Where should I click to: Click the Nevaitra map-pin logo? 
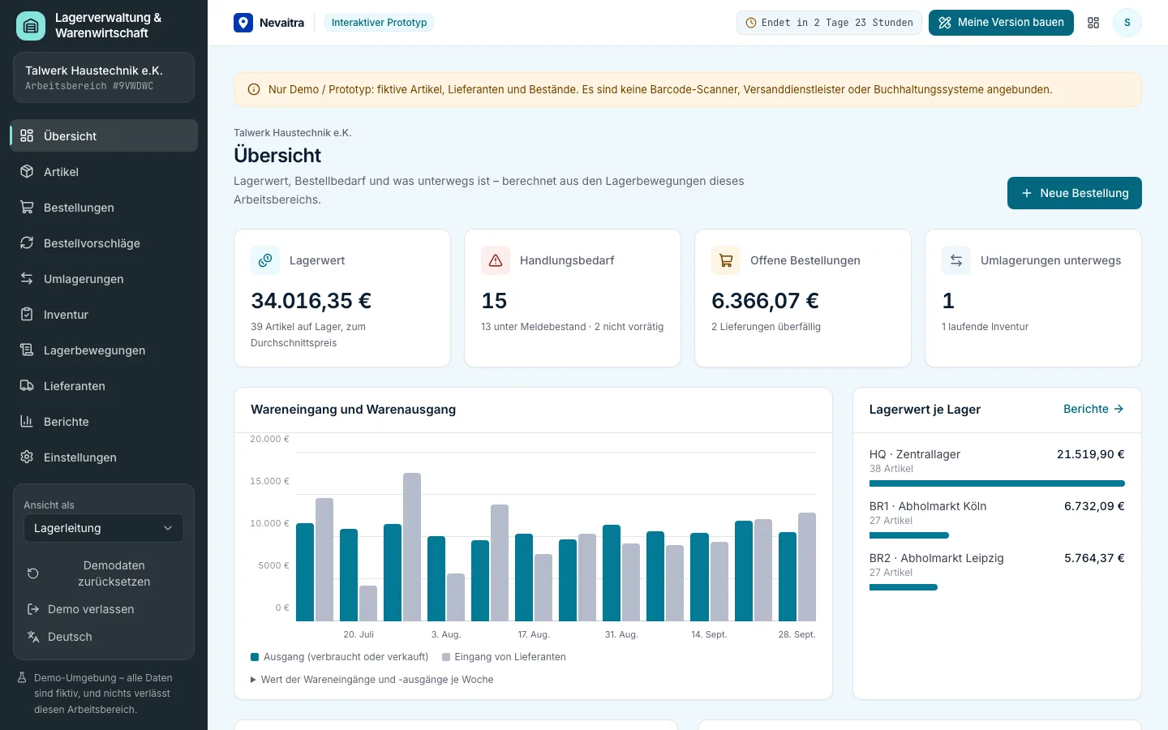pyautogui.click(x=243, y=23)
